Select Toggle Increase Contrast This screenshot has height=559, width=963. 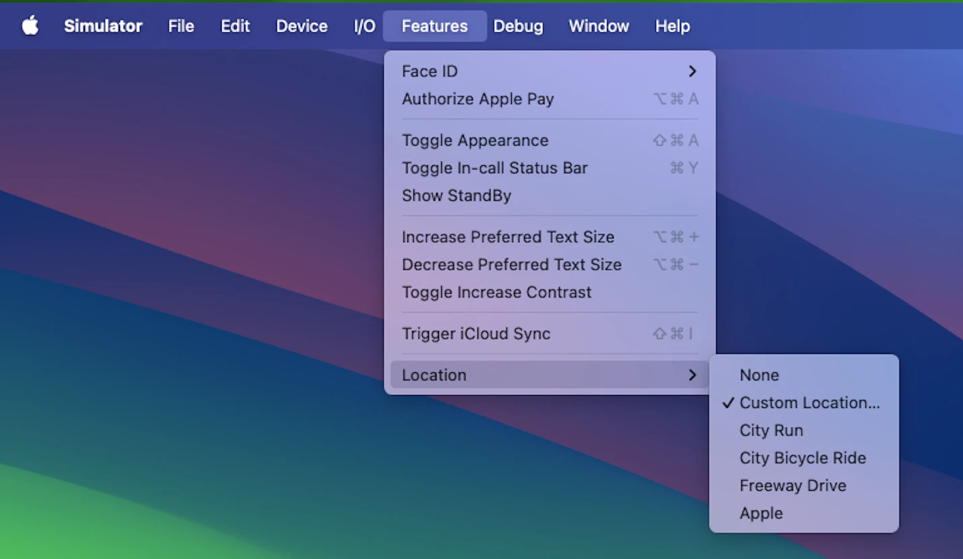[x=550, y=292]
